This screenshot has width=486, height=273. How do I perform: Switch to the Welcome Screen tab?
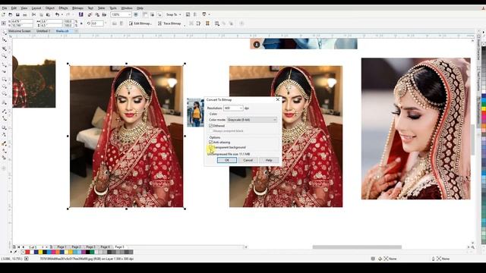[x=20, y=31]
